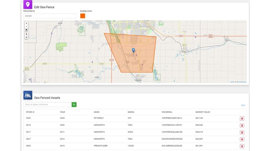Click the fullscreen expand map control
The width and height of the screenshot is (270, 151).
click(x=26, y=30)
